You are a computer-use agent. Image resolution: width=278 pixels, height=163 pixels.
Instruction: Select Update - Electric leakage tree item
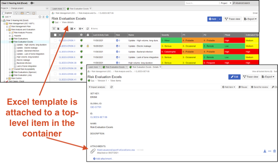tap(27, 48)
